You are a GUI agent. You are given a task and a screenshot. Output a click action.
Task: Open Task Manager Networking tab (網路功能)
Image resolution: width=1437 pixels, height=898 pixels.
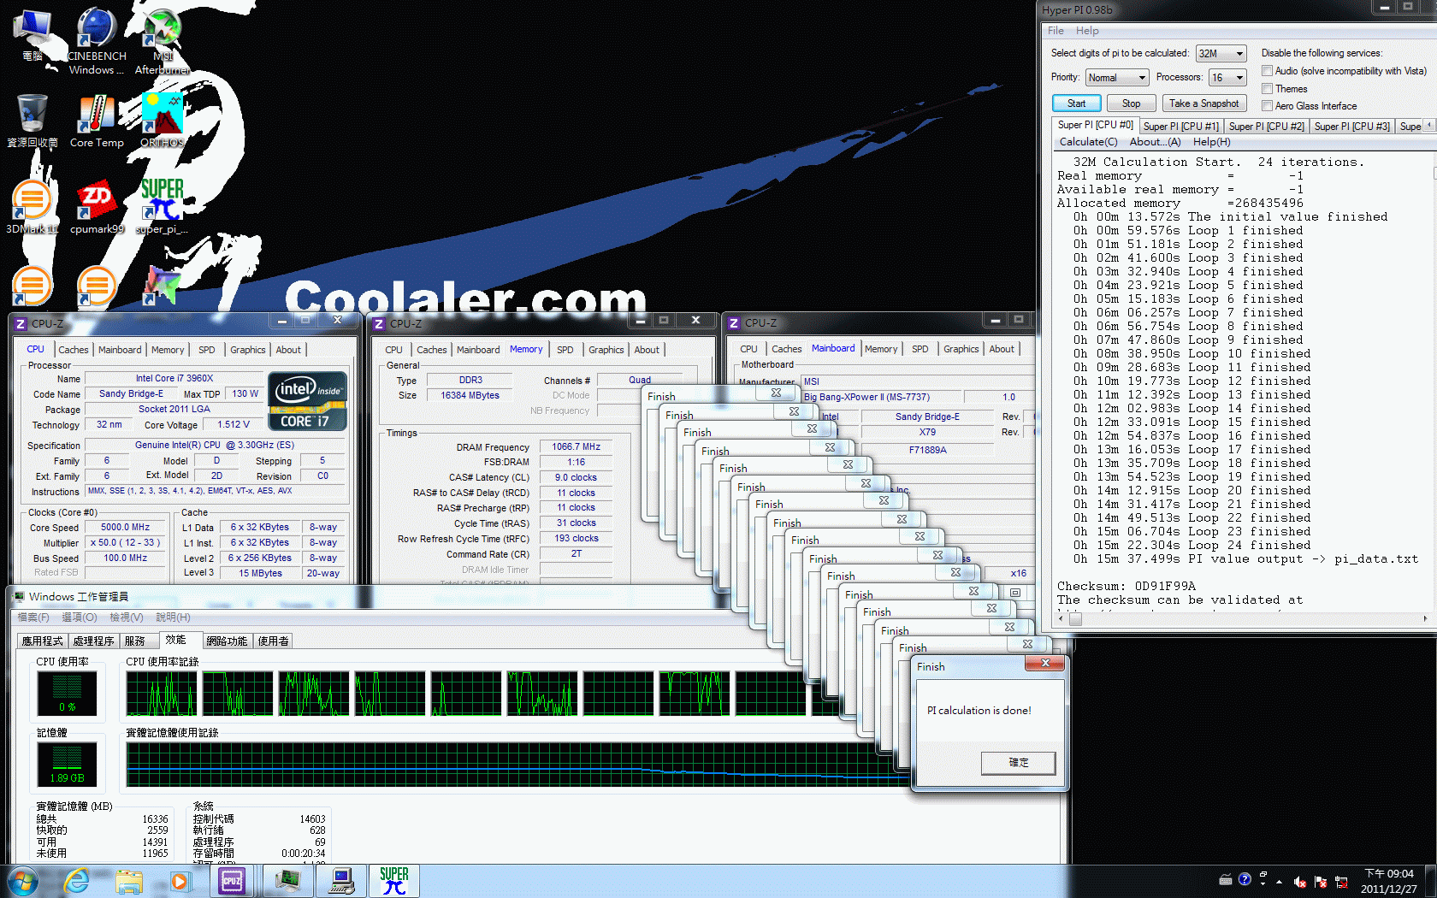(x=227, y=641)
